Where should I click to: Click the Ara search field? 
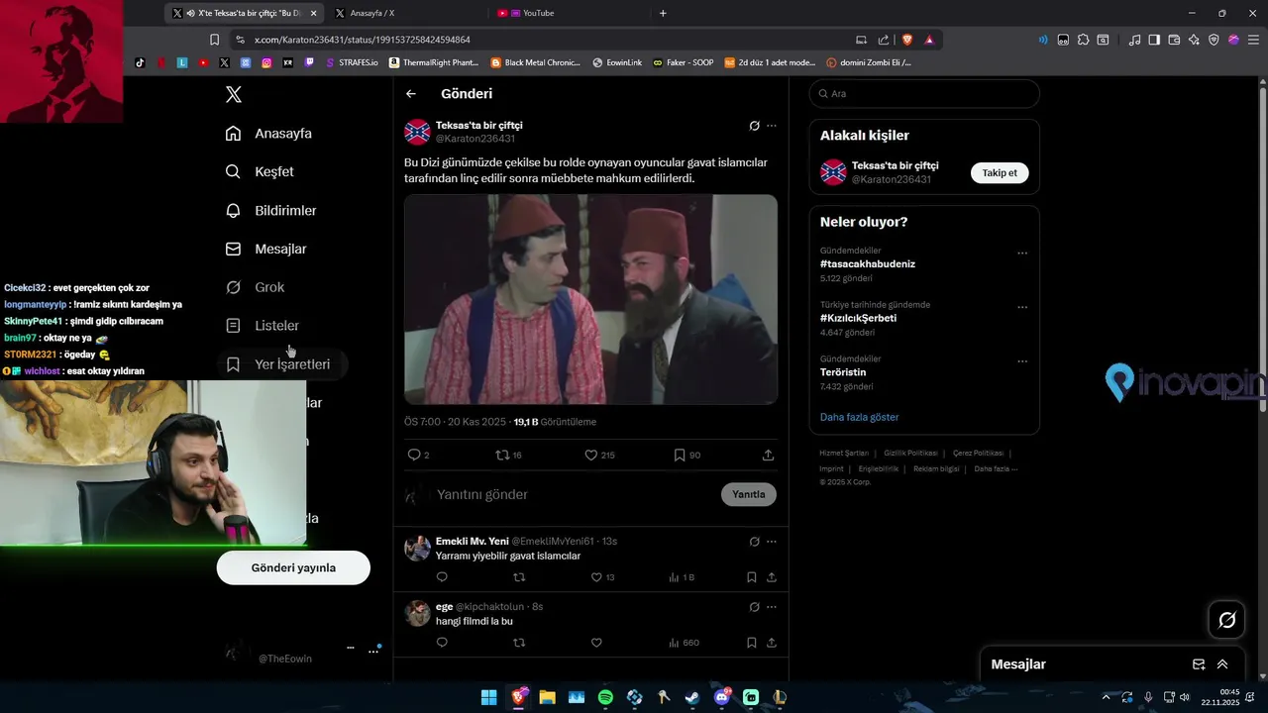(924, 94)
